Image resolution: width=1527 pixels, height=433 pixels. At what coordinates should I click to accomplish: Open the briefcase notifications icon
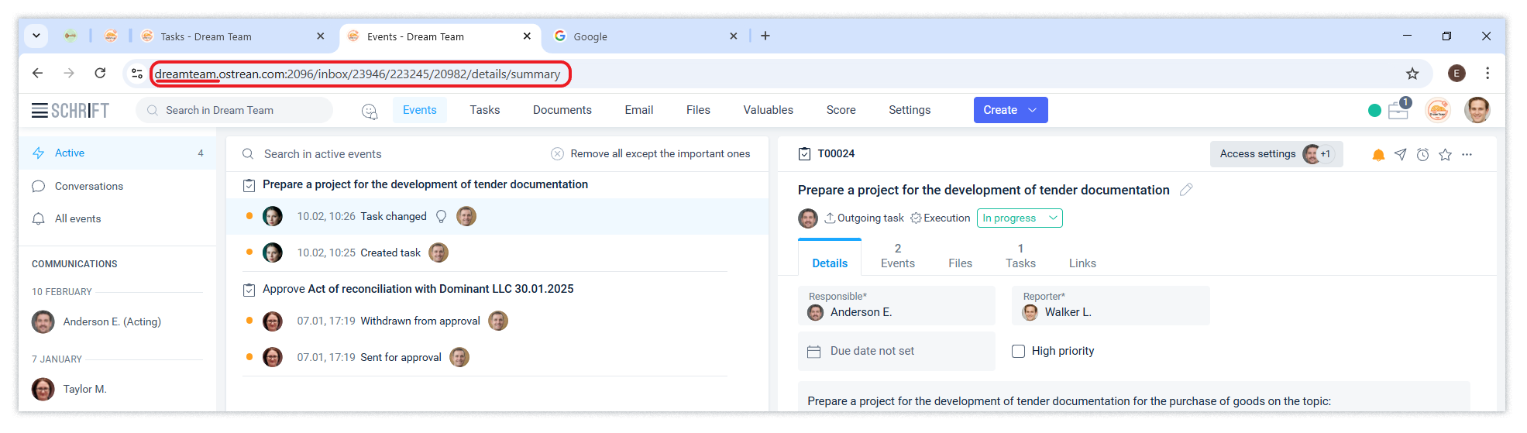(x=1398, y=110)
